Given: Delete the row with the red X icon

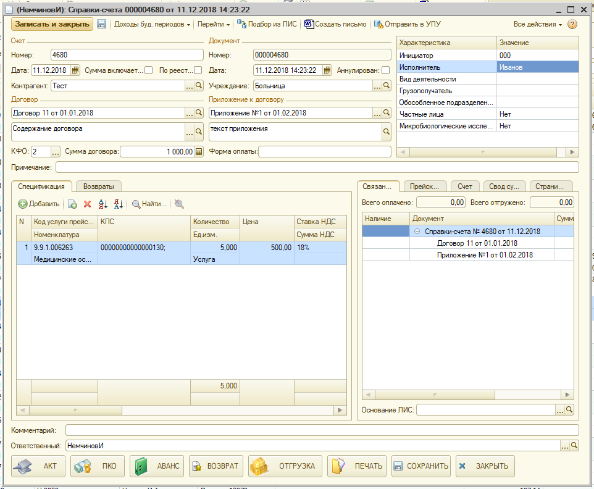Looking at the screenshot, I should [87, 204].
